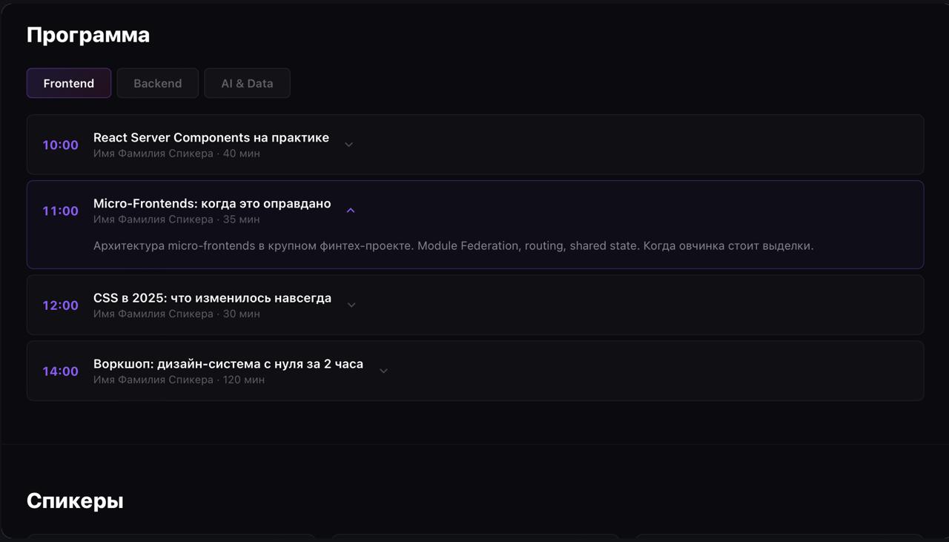
Task: Click the title "Micro-Frontends: когда это оправдано"
Action: coord(212,204)
